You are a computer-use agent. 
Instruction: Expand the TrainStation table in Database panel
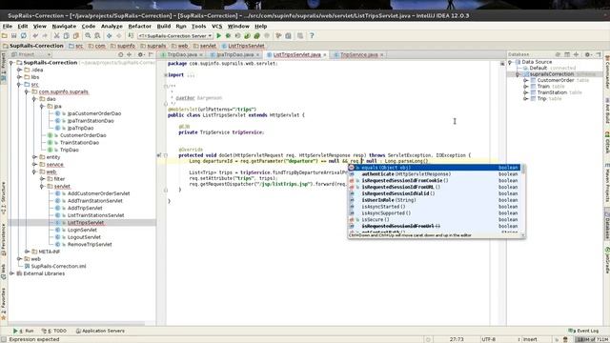point(525,92)
